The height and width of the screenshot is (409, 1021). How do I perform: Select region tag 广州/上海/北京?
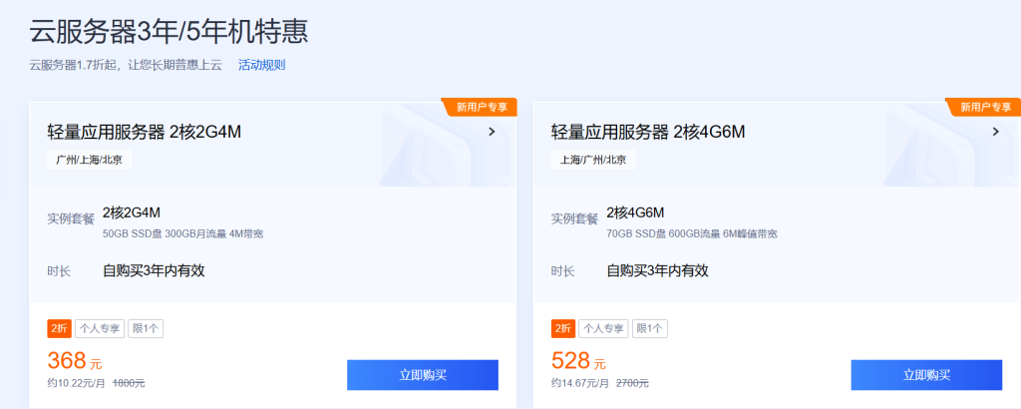[89, 160]
